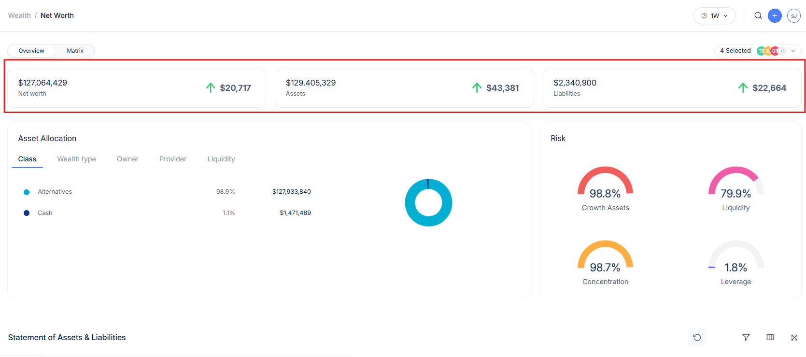Switch to the Provider allocation tab

pyautogui.click(x=173, y=159)
